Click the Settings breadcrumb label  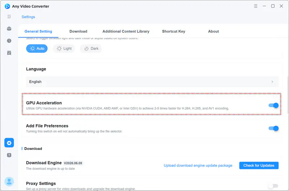pos(28,17)
